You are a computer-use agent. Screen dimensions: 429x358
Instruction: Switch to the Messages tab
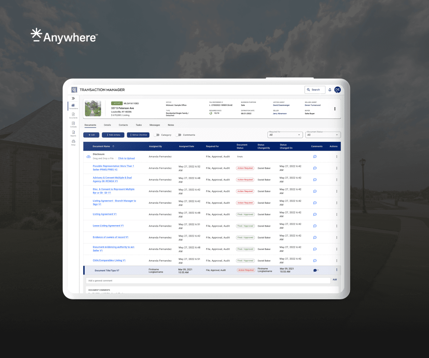coord(155,125)
